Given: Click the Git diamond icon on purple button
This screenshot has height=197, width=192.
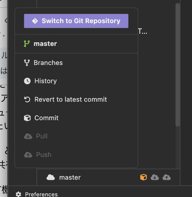Looking at the screenshot, I should point(35,21).
